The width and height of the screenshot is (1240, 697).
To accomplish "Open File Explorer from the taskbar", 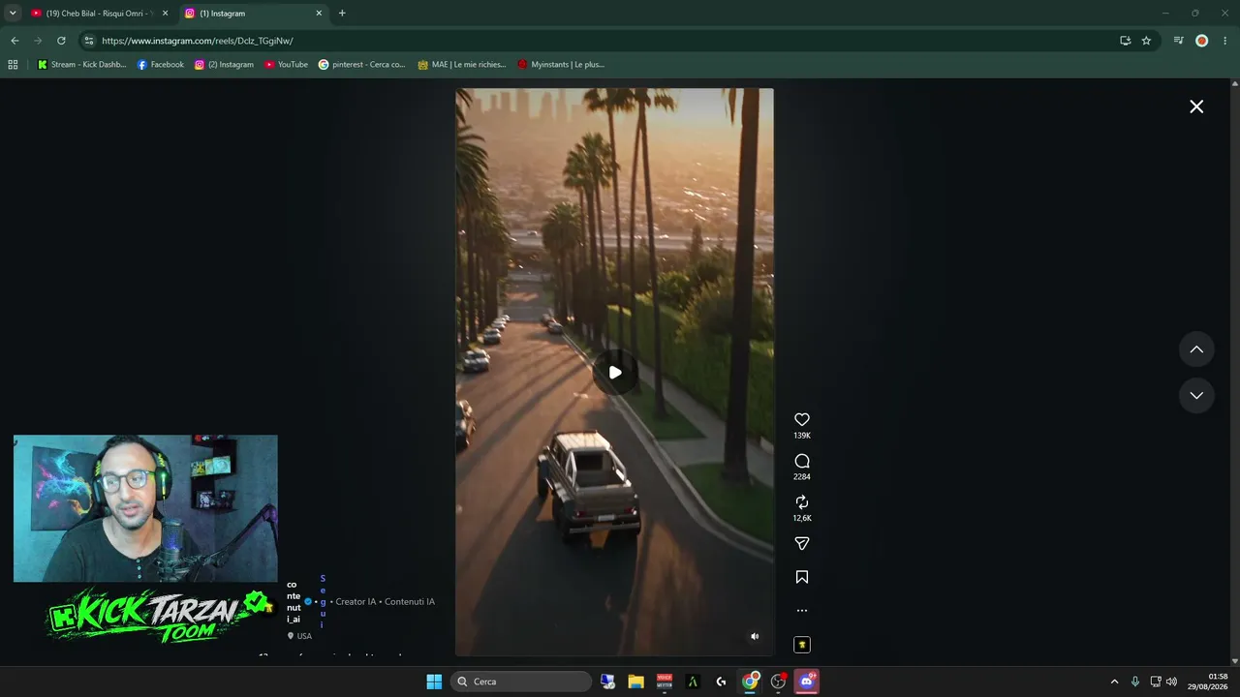I will [x=635, y=682].
